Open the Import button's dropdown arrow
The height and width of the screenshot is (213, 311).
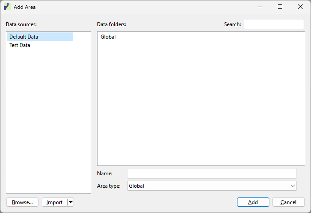70,202
